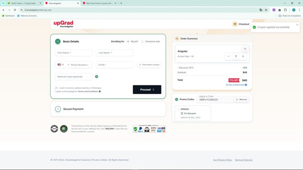Toggle WhatsApp updates checkbox
The width and height of the screenshot is (303, 170).
56,88
